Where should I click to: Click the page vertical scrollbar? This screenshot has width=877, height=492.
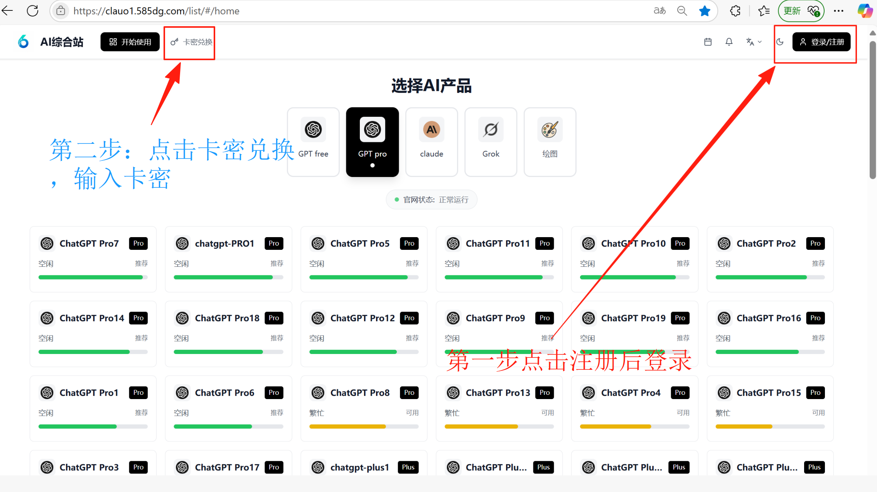pos(873,110)
